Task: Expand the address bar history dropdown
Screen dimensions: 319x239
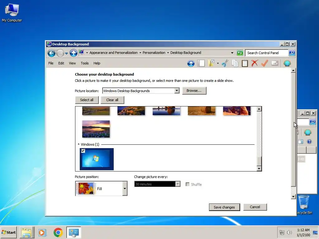Action: click(232, 53)
